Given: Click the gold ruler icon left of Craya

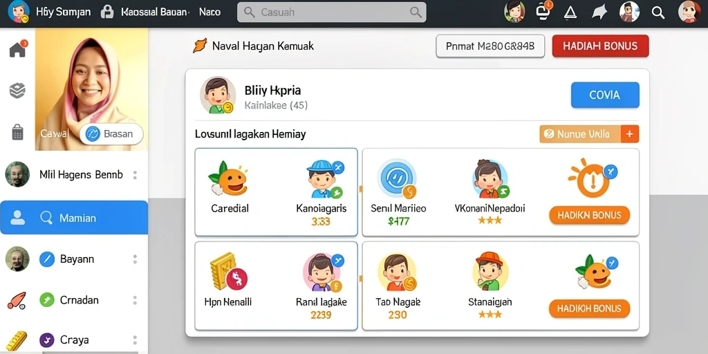Looking at the screenshot, I should (x=17, y=341).
